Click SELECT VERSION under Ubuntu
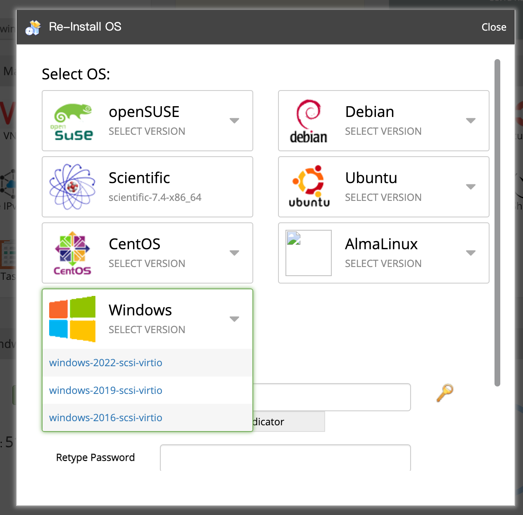This screenshot has width=523, height=515. pyautogui.click(x=383, y=198)
